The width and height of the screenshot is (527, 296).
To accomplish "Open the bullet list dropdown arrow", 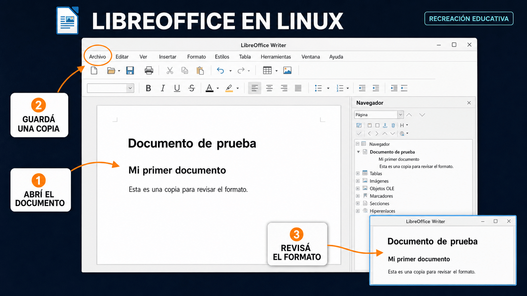I will [328, 88].
